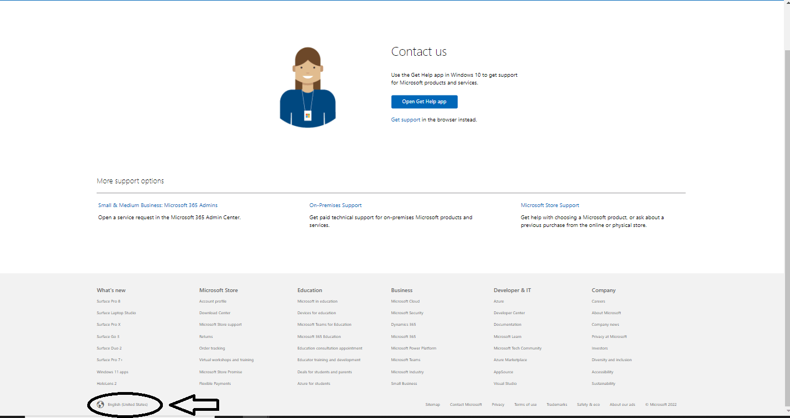The width and height of the screenshot is (790, 418).
Task: Open the Microsoft 365 Education link
Action: (319, 337)
